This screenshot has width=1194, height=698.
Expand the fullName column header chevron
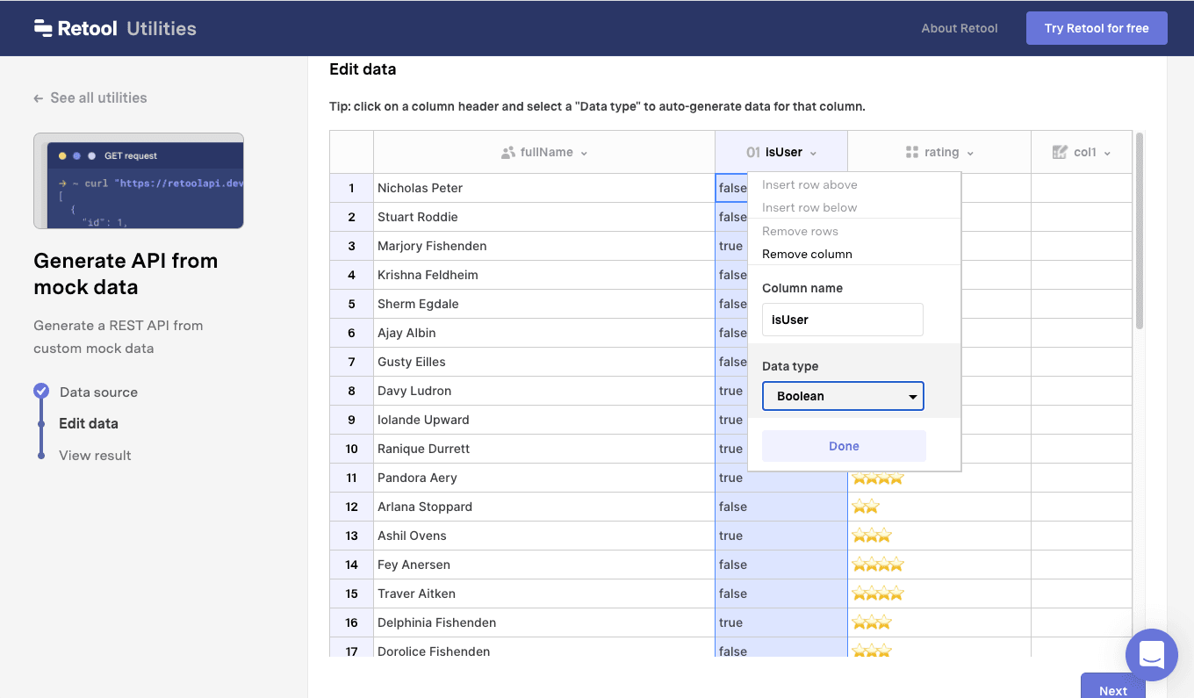(x=584, y=154)
